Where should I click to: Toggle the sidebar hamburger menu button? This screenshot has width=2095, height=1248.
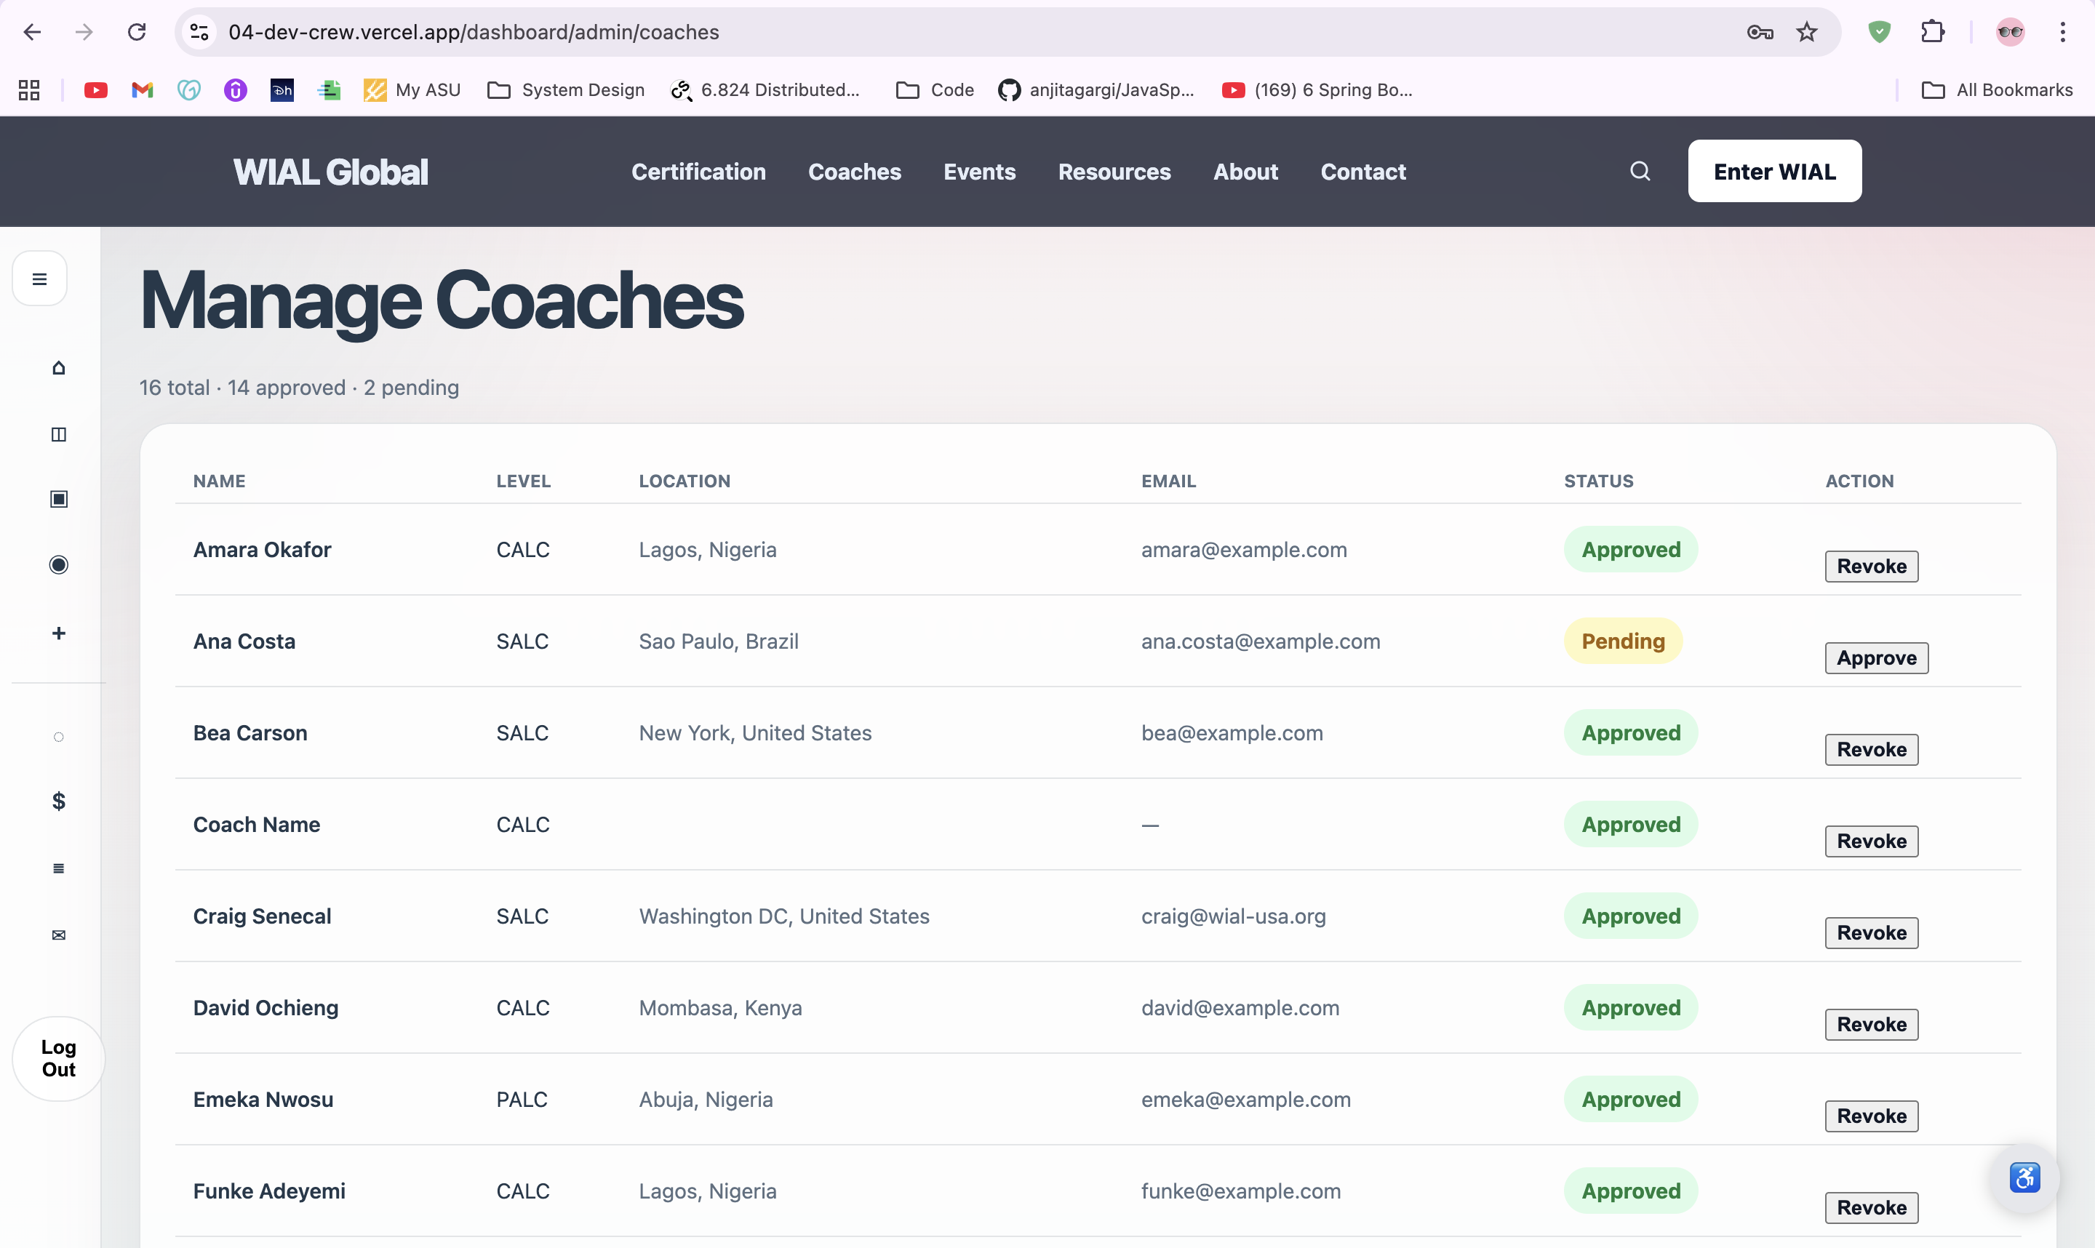(x=39, y=279)
